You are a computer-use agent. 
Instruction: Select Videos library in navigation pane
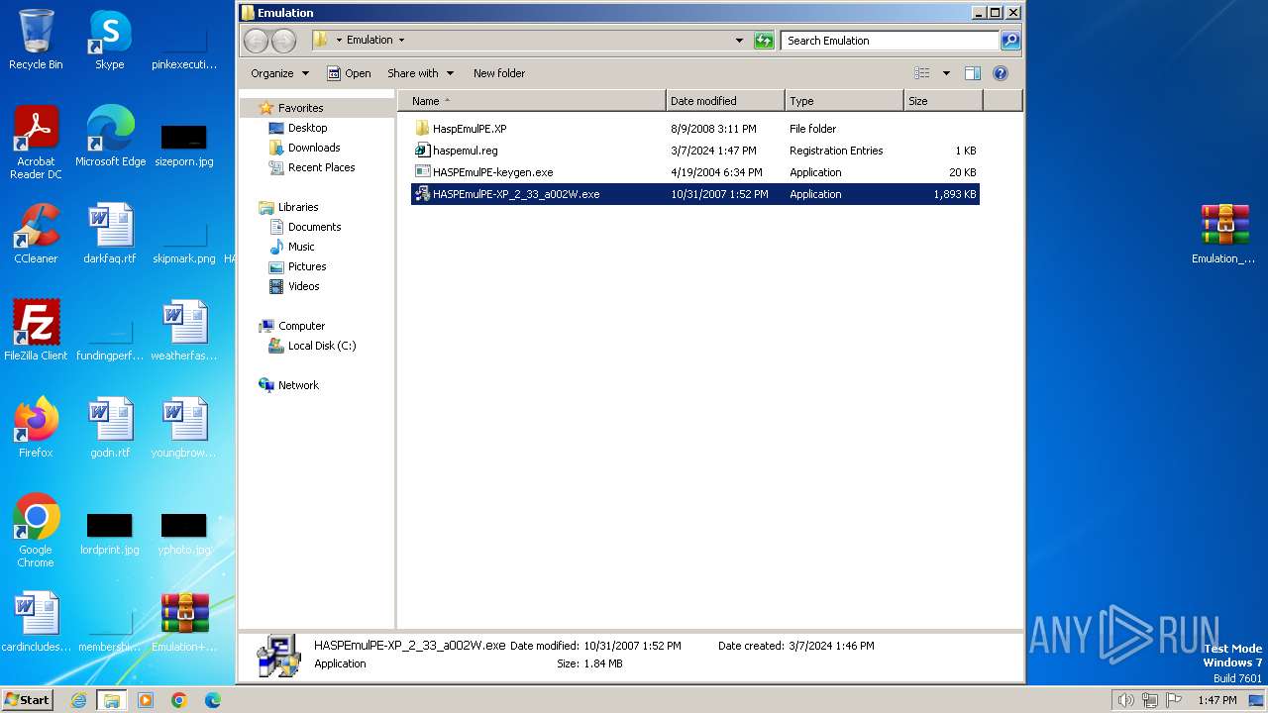(303, 286)
